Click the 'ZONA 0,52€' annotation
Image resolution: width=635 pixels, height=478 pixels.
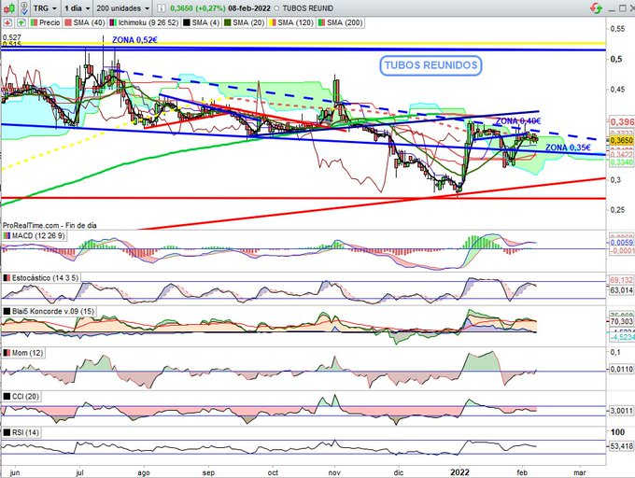click(x=134, y=39)
